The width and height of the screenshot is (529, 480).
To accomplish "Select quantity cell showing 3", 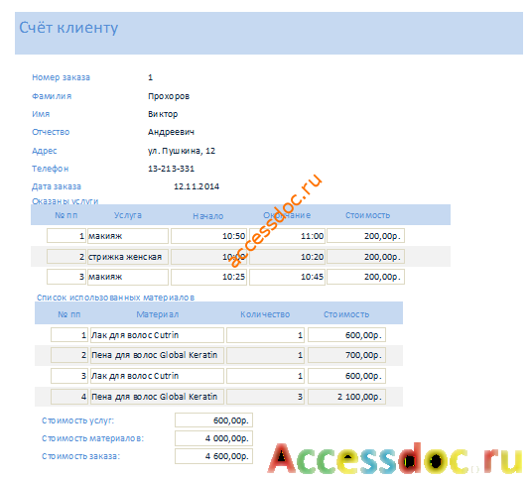I will tap(265, 397).
